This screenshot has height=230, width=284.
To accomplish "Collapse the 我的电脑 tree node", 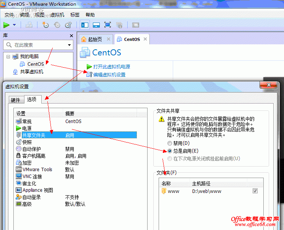I will (x=8, y=57).
